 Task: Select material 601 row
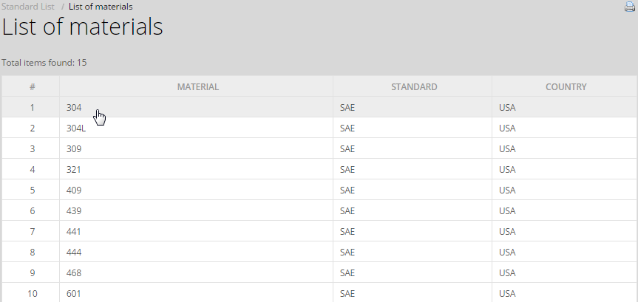point(74,294)
